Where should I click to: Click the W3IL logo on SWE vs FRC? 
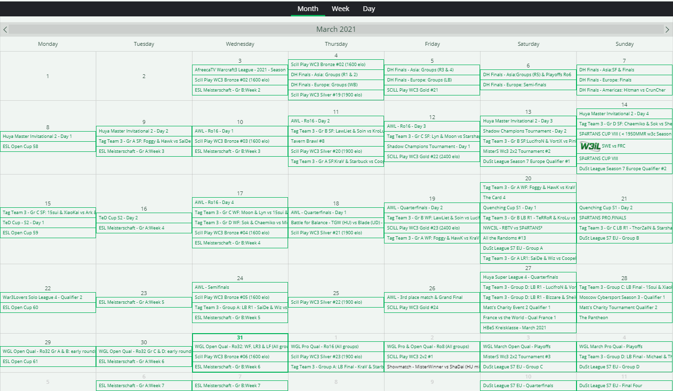click(589, 146)
